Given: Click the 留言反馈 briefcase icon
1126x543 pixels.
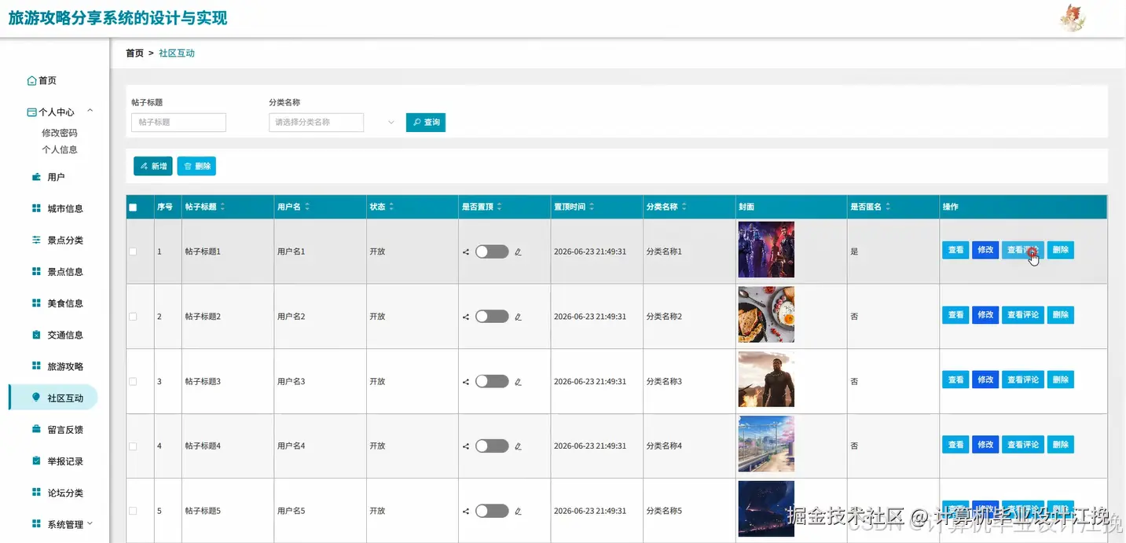Looking at the screenshot, I should point(36,429).
